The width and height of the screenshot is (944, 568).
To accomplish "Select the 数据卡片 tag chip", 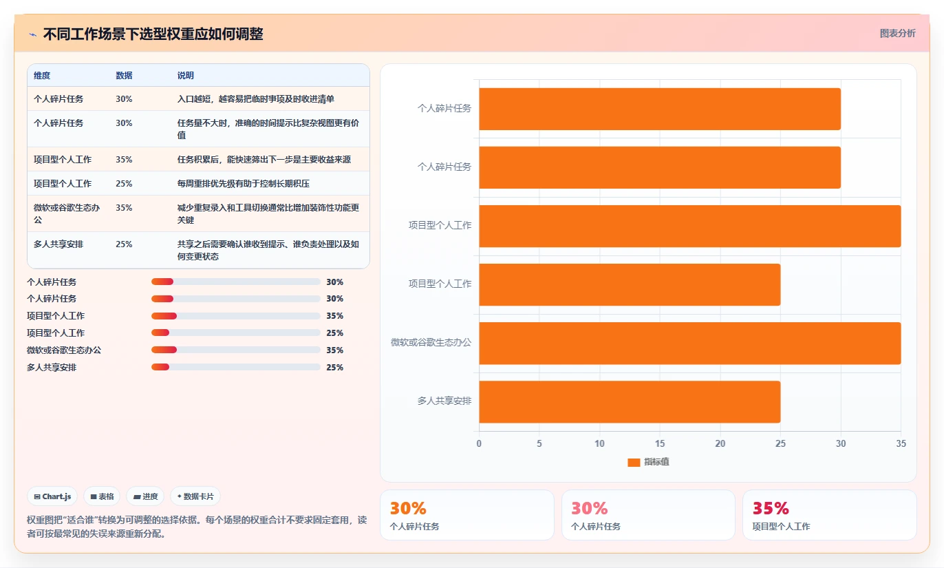I will [195, 496].
